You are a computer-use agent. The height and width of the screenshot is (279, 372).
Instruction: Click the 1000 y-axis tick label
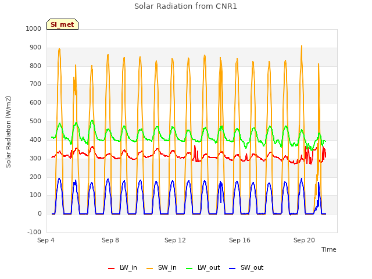coord(34,28)
